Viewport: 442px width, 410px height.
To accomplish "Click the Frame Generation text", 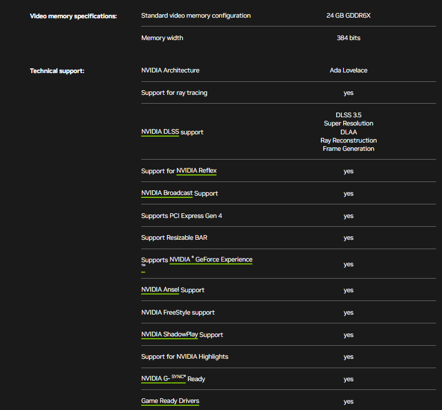I will click(348, 148).
